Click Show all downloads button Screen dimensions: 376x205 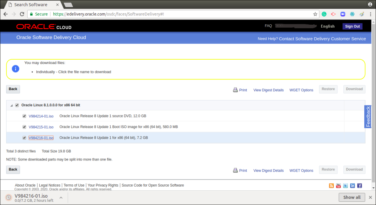point(352,197)
